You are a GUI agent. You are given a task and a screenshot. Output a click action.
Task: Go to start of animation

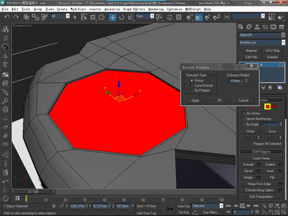pos(228,206)
